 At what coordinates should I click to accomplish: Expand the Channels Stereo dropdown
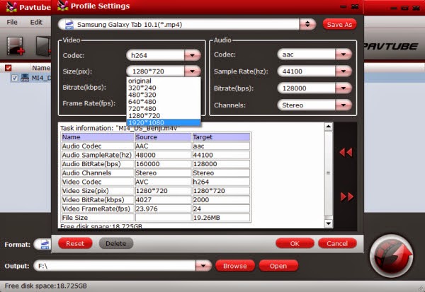pos(344,105)
